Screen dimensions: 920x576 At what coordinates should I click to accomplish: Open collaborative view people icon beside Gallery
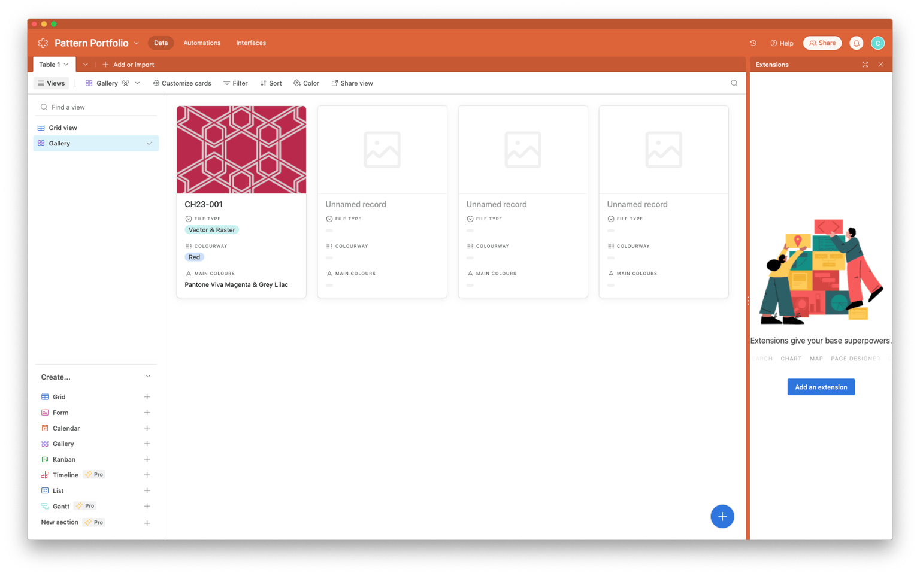coord(126,83)
